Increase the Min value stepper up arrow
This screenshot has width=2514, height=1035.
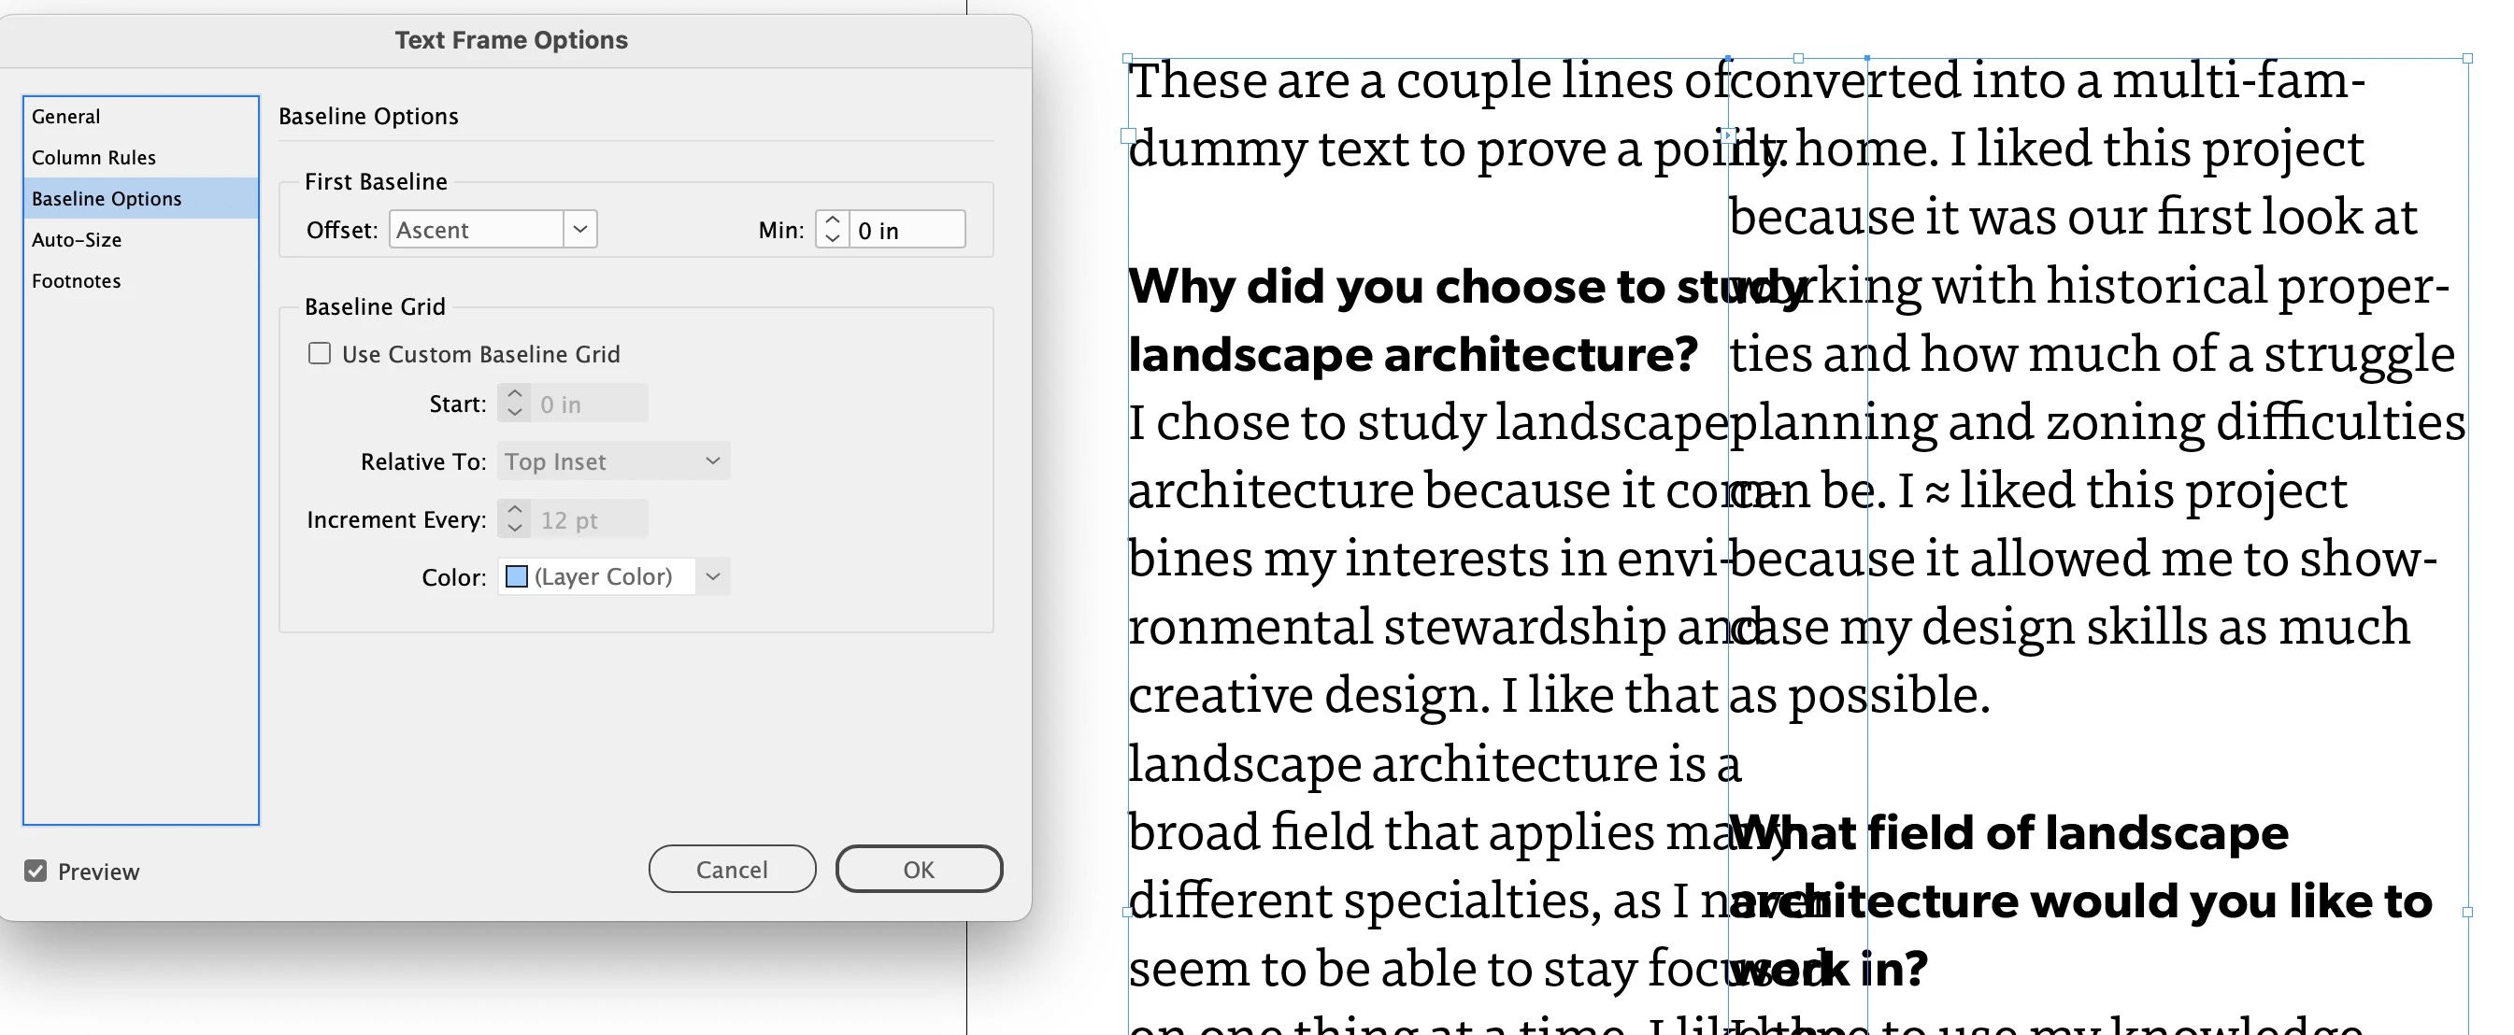(832, 220)
